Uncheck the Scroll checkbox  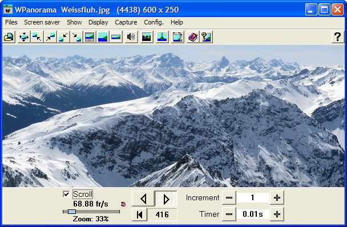pos(66,194)
